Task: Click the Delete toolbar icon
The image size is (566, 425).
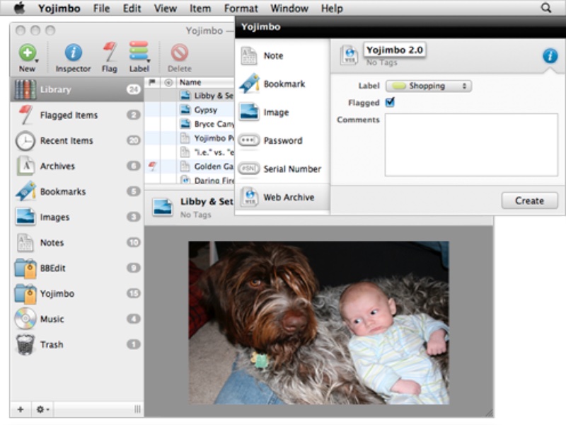Action: click(x=179, y=54)
